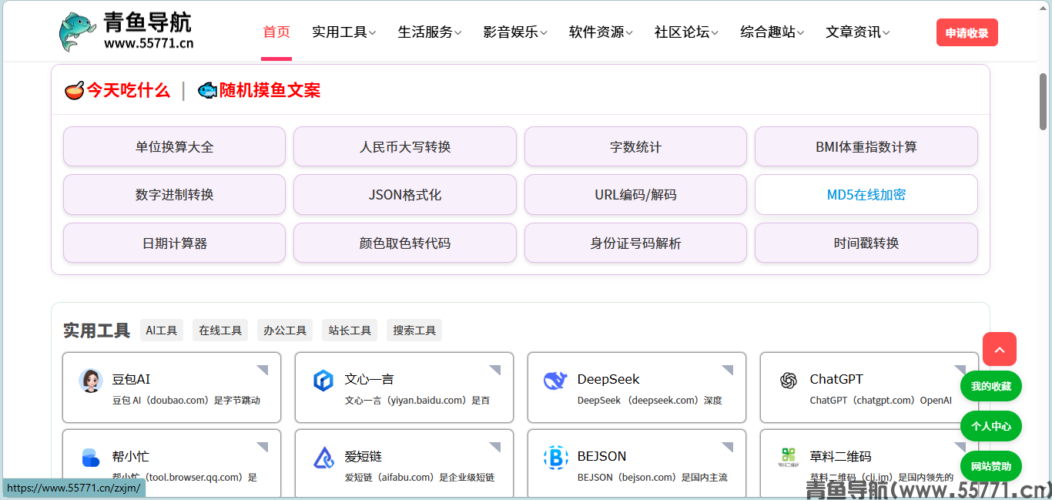Open 我的收藏 green button
Image resolution: width=1052 pixels, height=500 pixels.
pos(991,386)
